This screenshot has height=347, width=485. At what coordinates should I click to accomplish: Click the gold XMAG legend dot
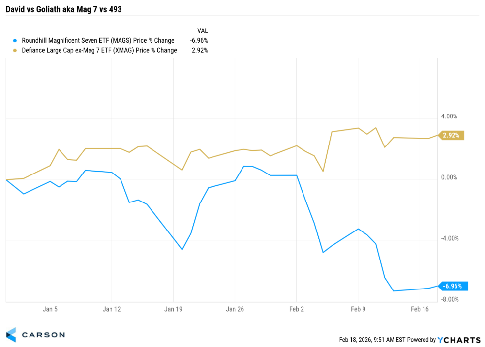(x=15, y=50)
